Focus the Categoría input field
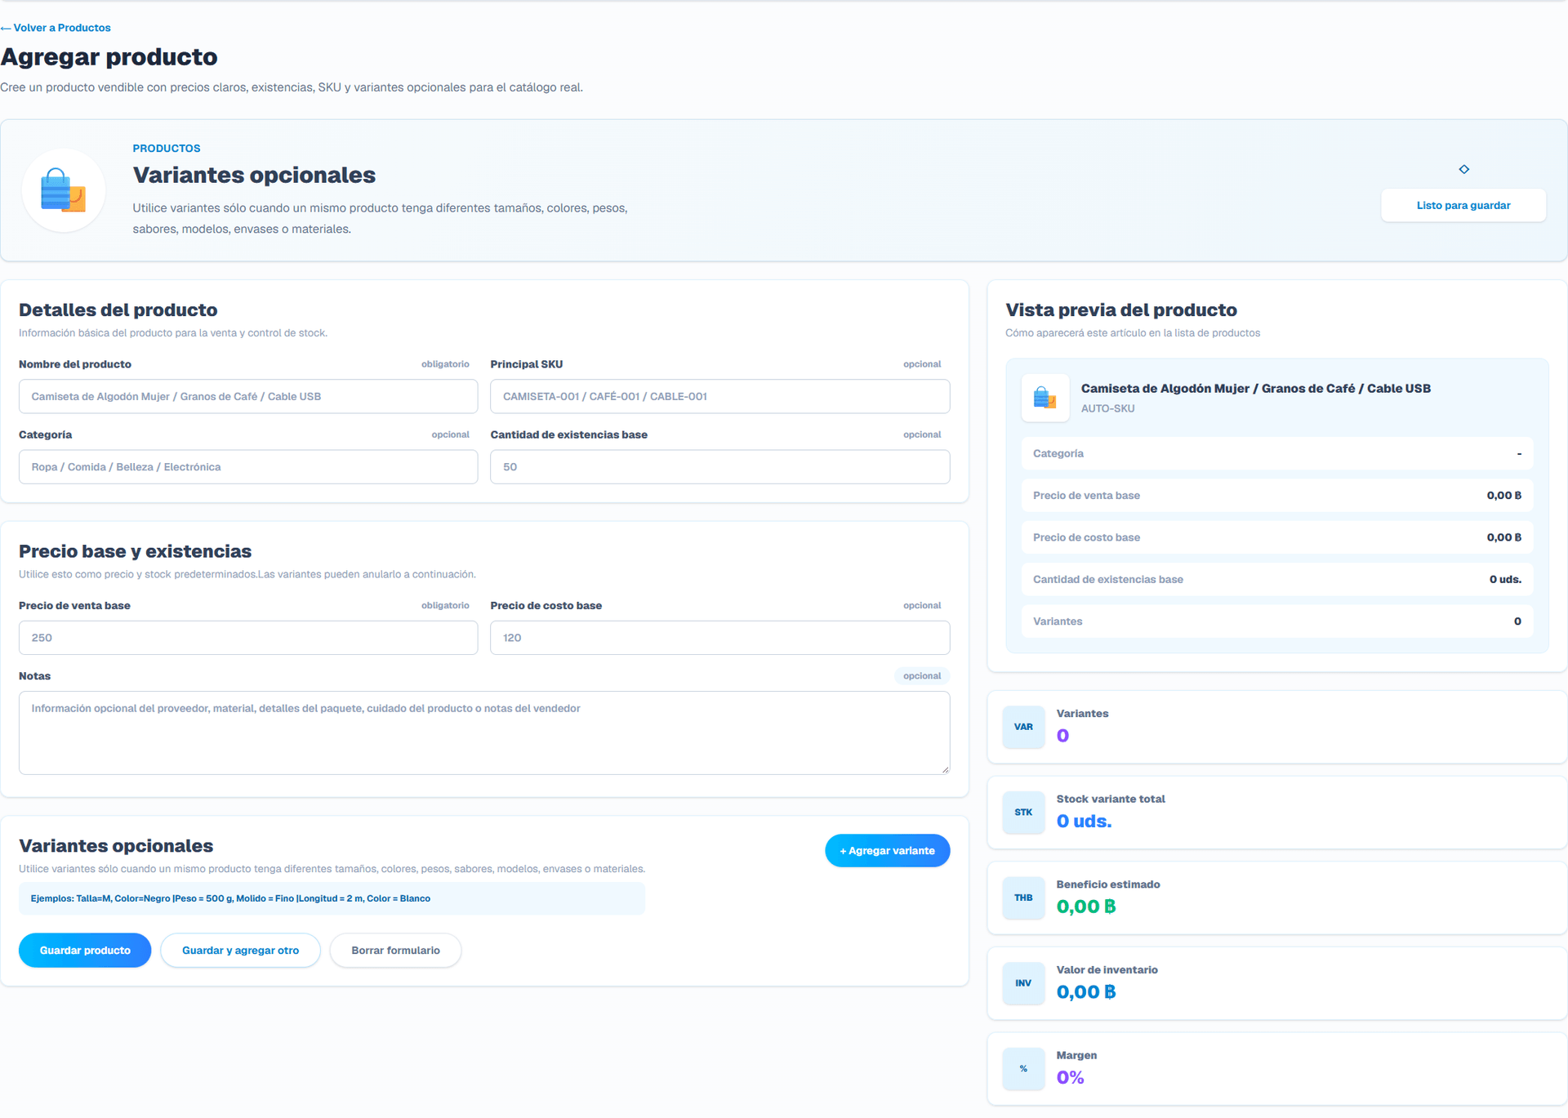 [x=248, y=467]
